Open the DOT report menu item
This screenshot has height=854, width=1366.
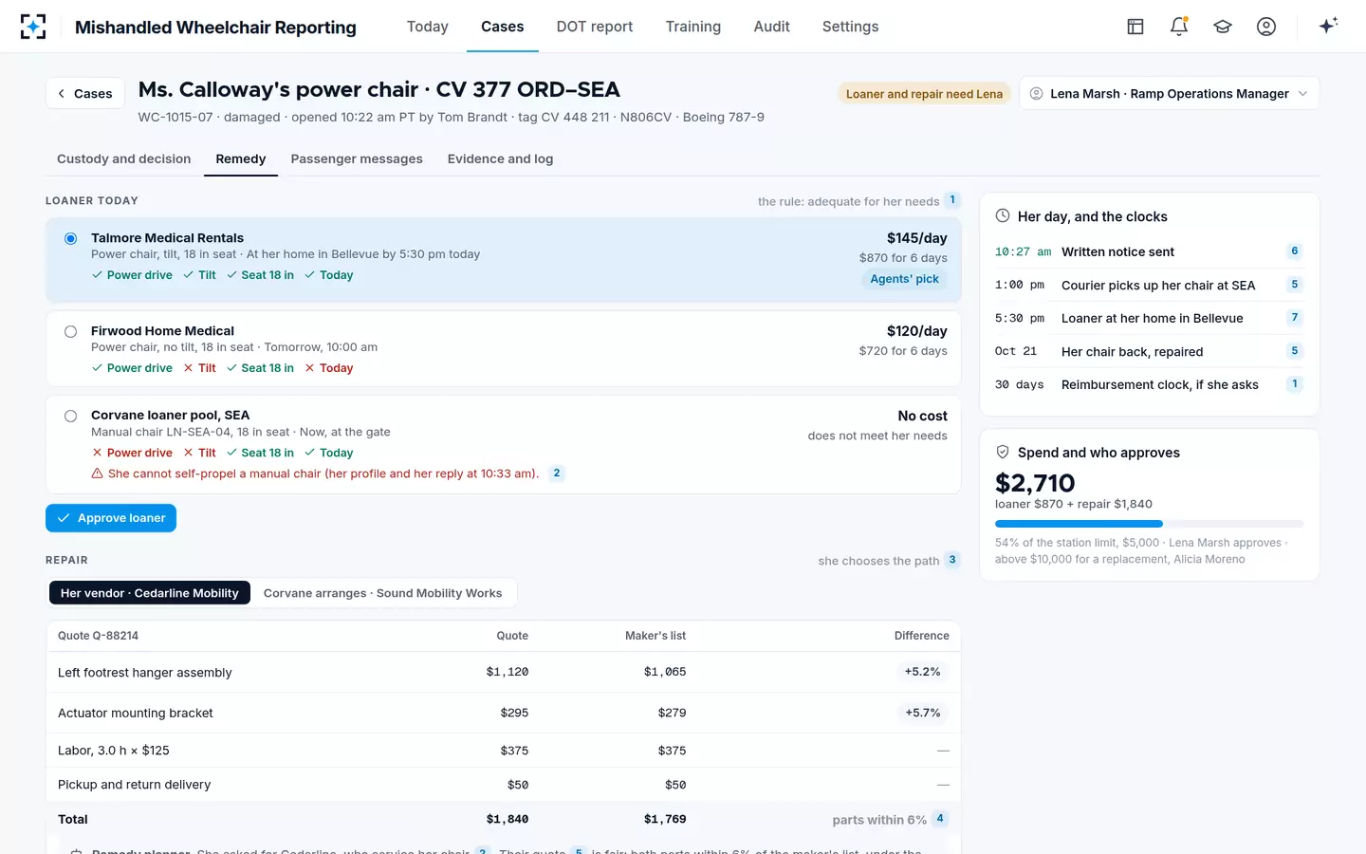[x=595, y=27]
